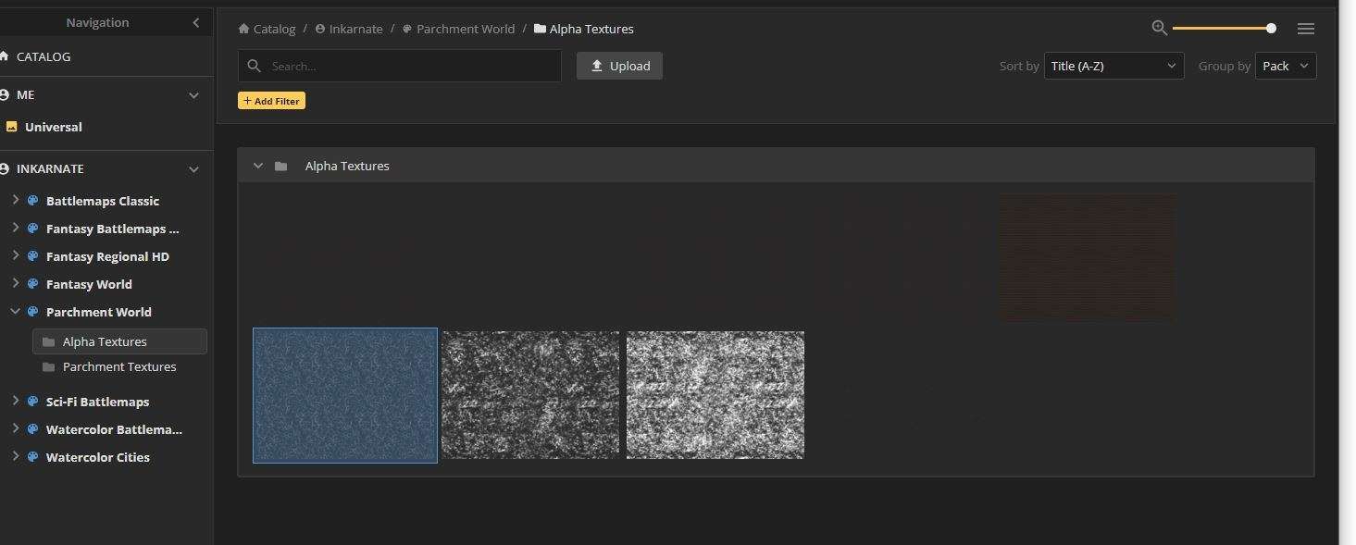The image size is (1356, 545).
Task: Click the user icon beside ME
Action: [x=4, y=94]
